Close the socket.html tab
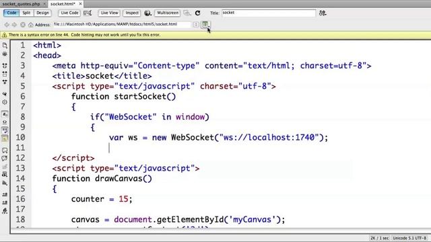This screenshot has height=242, width=431. coord(80,4)
